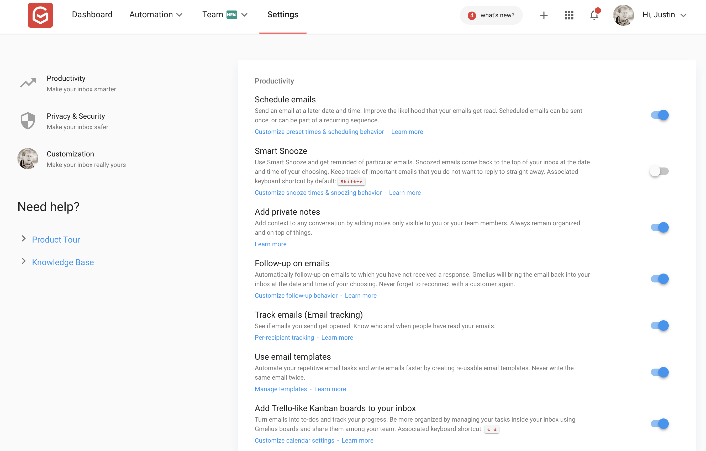Open the apps grid icon
The width and height of the screenshot is (706, 451).
click(x=569, y=15)
